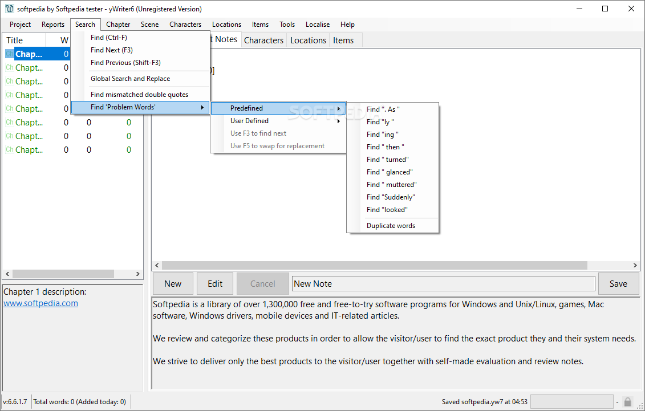Choose Duplicate words option

coord(393,226)
